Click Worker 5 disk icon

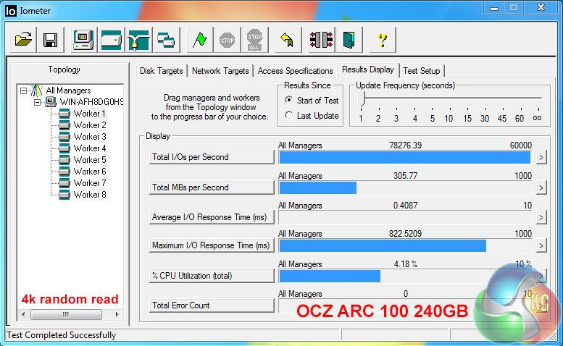(x=64, y=160)
